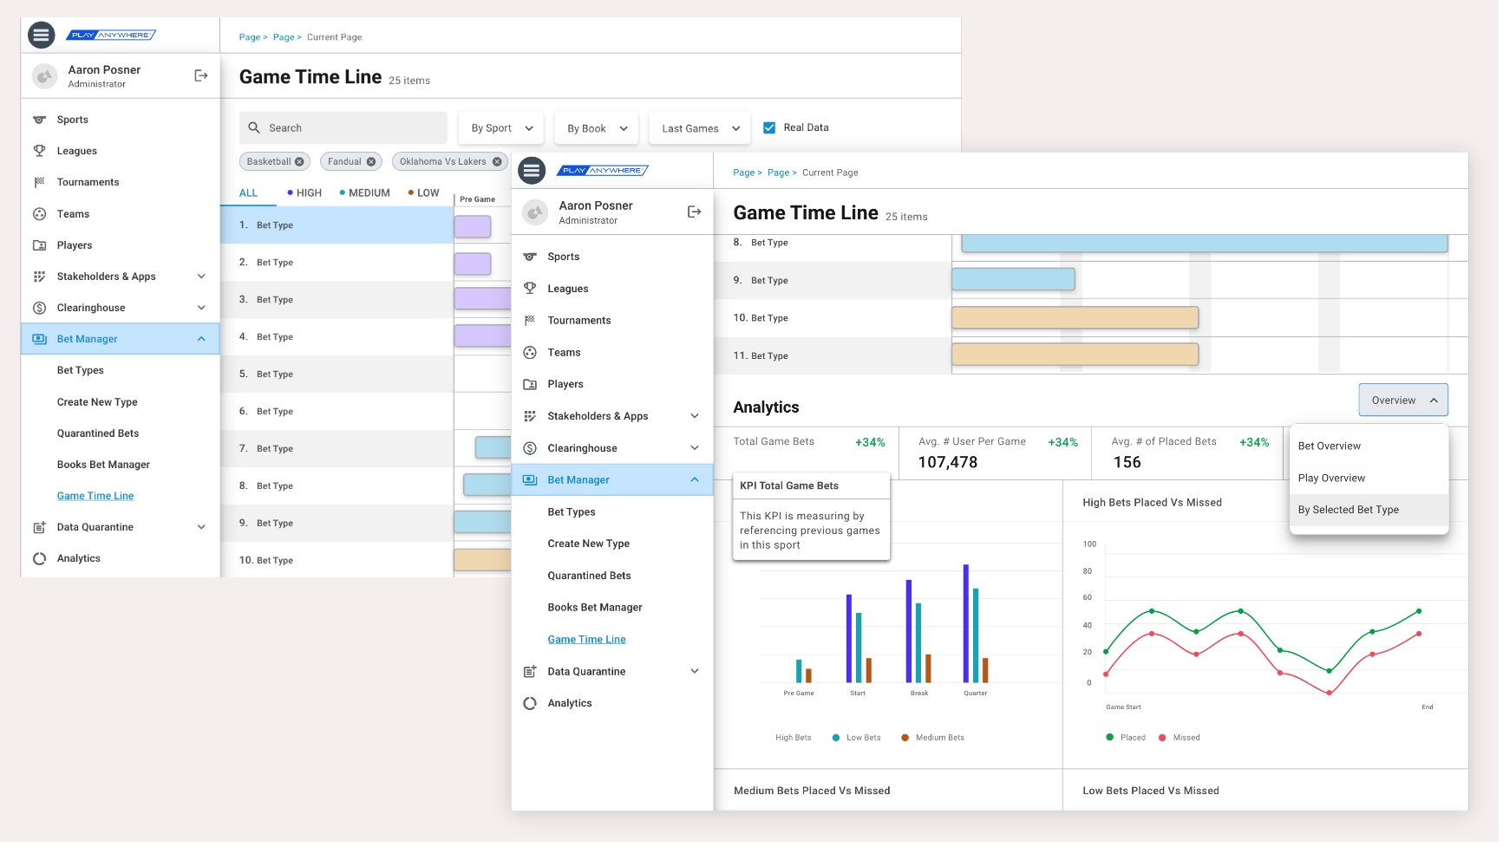Toggle the Real Data checkbox
This screenshot has height=847, width=1503.
coord(769,128)
